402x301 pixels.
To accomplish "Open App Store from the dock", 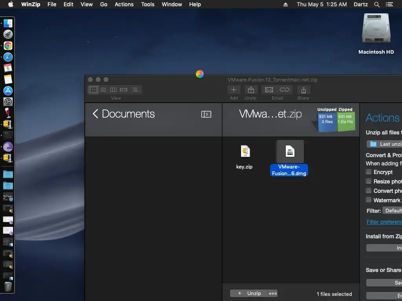I will pos(8,91).
